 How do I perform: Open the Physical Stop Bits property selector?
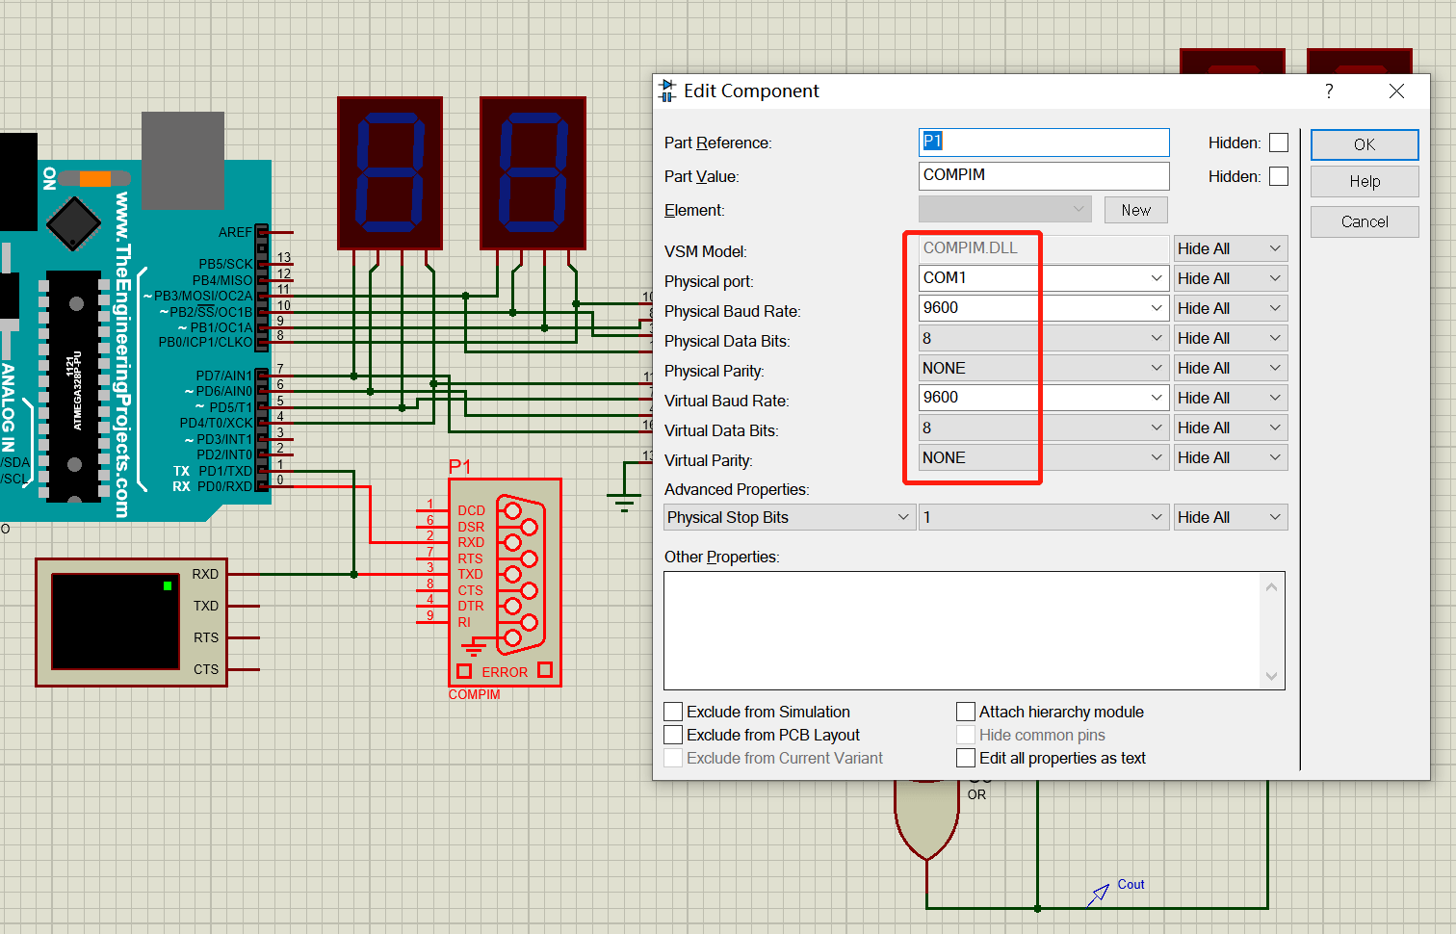pos(790,517)
